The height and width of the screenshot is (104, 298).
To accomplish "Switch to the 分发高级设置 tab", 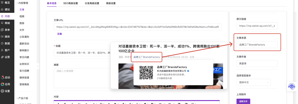I will click(92, 3).
